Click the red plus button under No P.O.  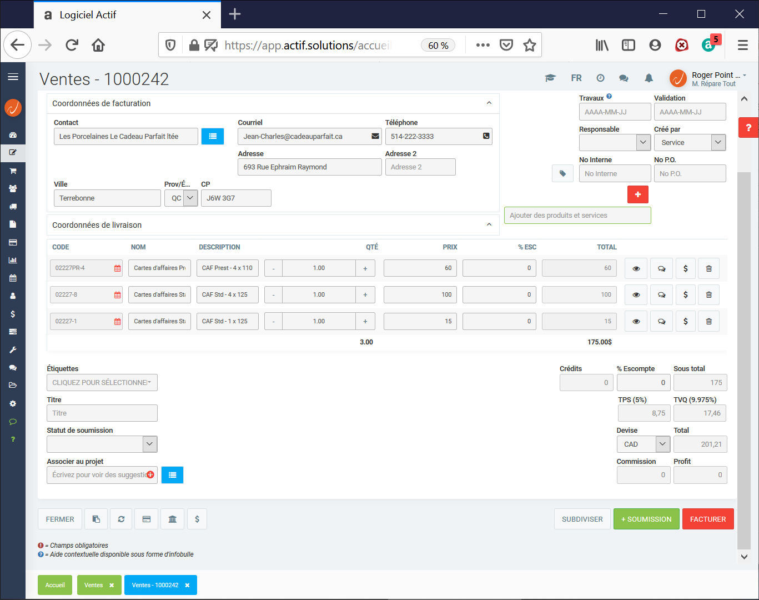[637, 194]
